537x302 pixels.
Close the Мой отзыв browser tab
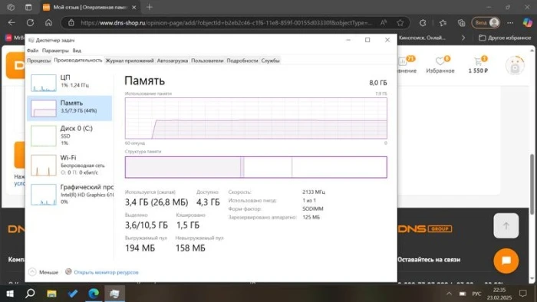tap(134, 7)
